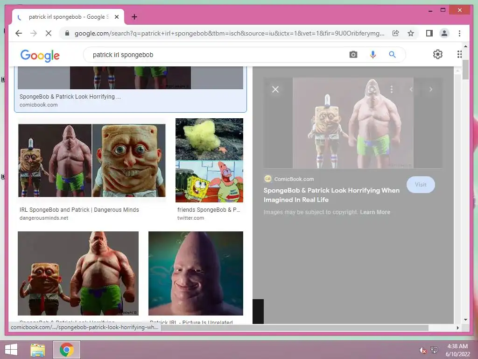This screenshot has width=478, height=359.
Task: Open a new tab
Action: pyautogui.click(x=134, y=17)
